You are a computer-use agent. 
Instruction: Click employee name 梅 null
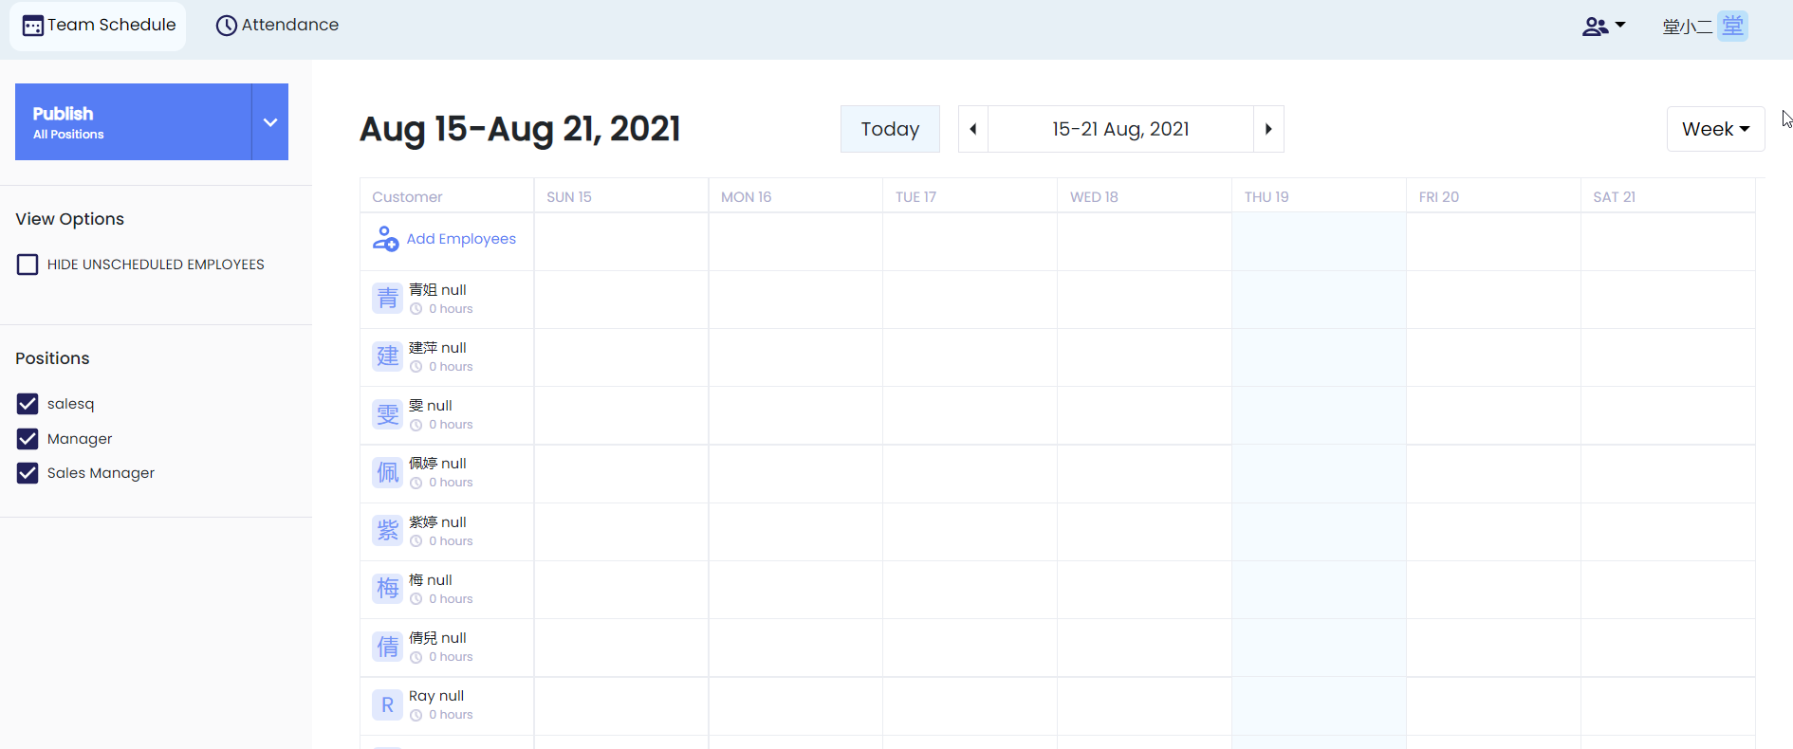pos(431,580)
